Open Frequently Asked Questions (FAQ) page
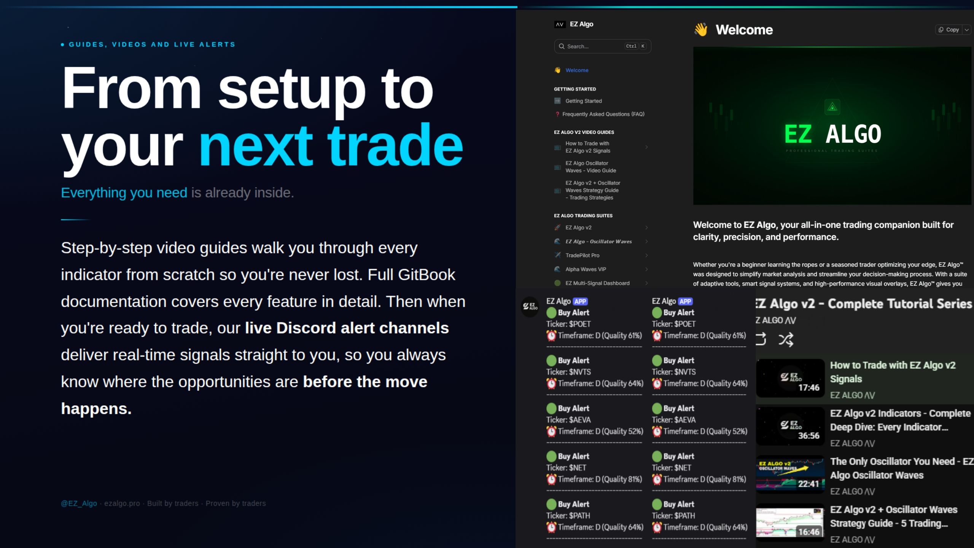This screenshot has height=548, width=974. (x=603, y=114)
